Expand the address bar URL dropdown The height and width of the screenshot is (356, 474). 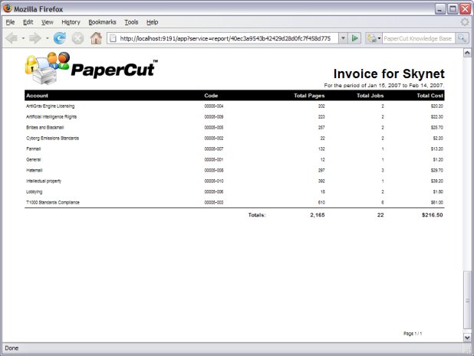tap(343, 38)
